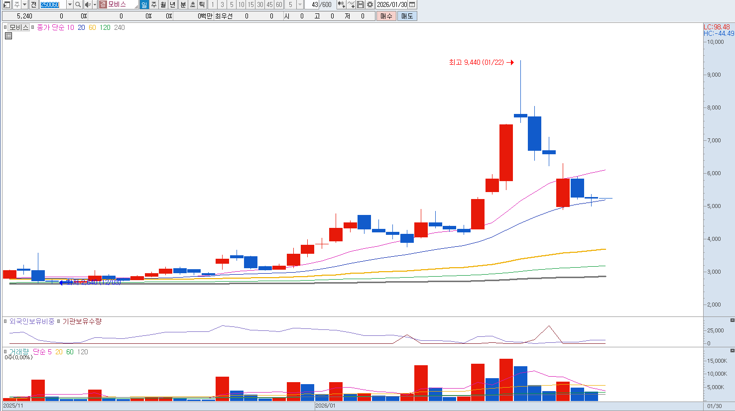Toggle the 외국인보유비중 indicator marker
Screen dimensions: 735x411
5,322
